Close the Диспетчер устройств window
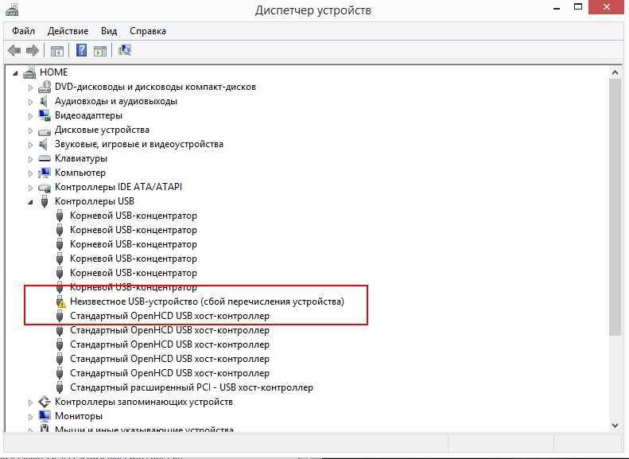The image size is (629, 459). [x=608, y=7]
